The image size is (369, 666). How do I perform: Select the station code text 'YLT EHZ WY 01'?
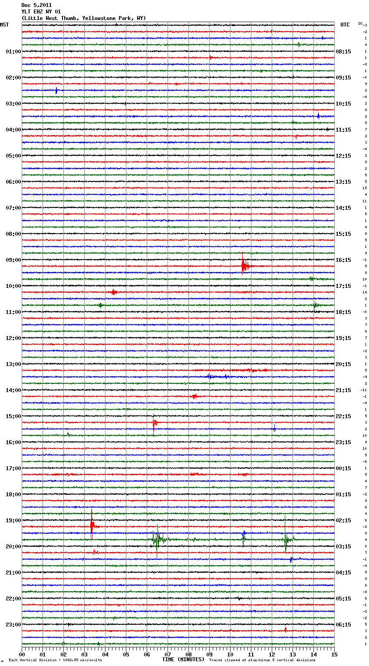click(x=41, y=12)
